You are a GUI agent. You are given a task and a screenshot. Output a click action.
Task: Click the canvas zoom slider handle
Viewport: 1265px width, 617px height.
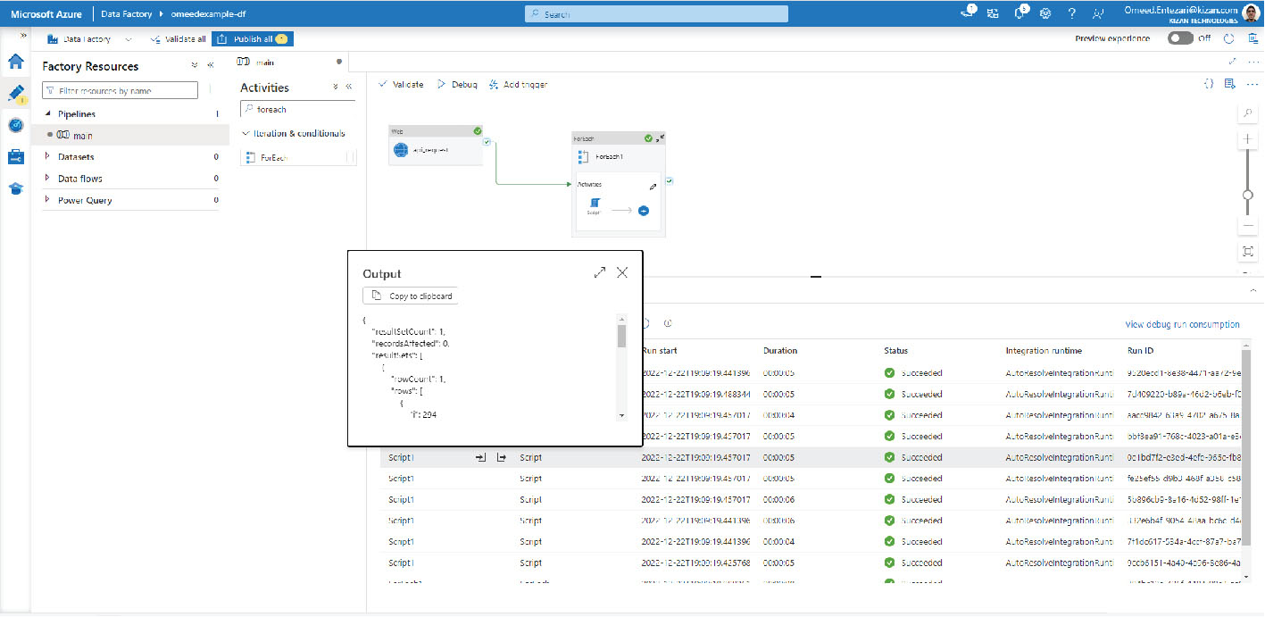point(1248,195)
